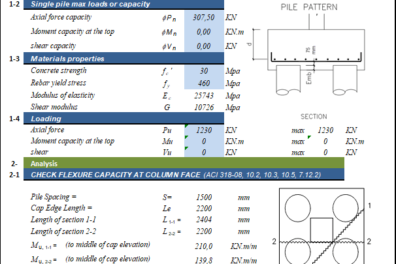Click the section number '1-2' label
396x264 pixels.
click(14, 4)
